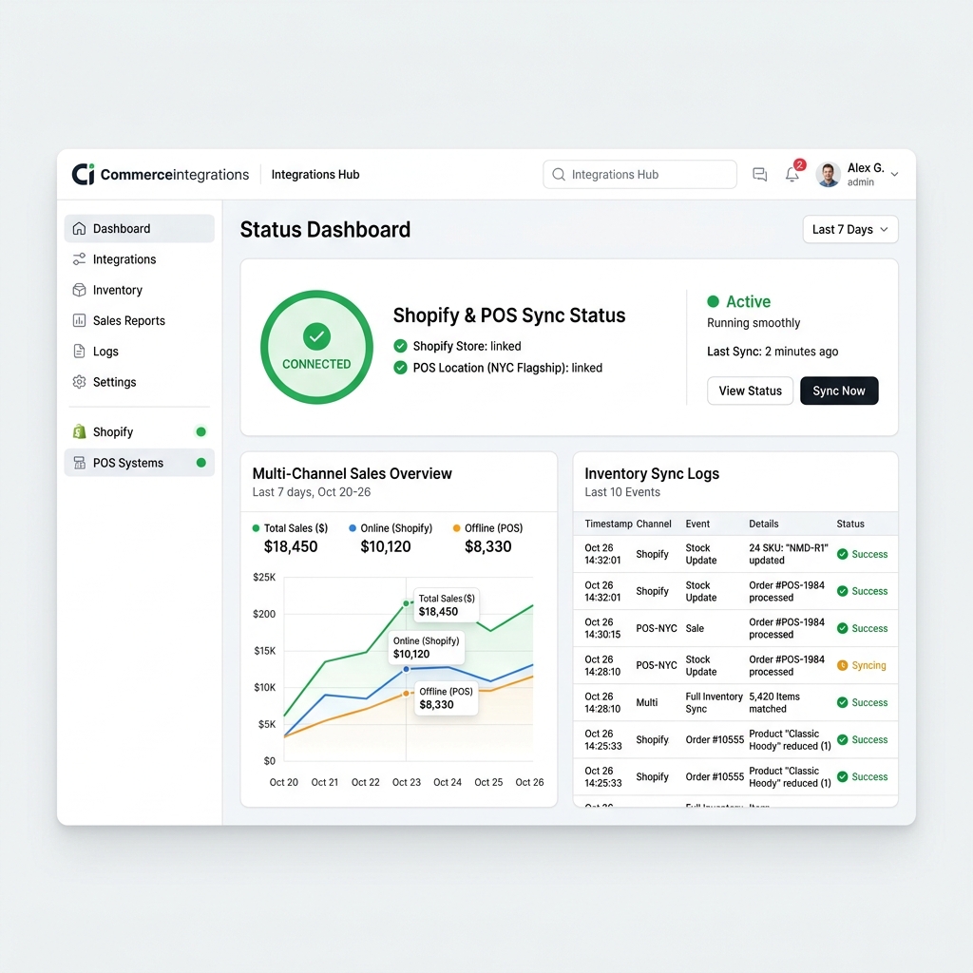Click the Settings gear icon
Viewport: 973px width, 973px height.
click(x=79, y=382)
